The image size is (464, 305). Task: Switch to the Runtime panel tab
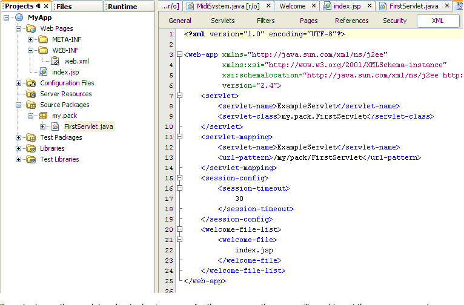pyautogui.click(x=129, y=6)
